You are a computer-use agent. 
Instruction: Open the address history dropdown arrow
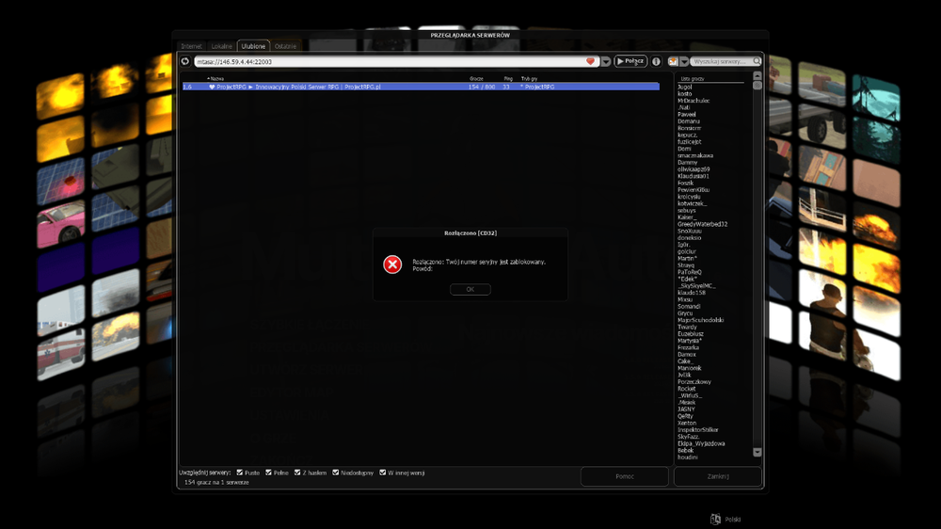[x=605, y=61]
